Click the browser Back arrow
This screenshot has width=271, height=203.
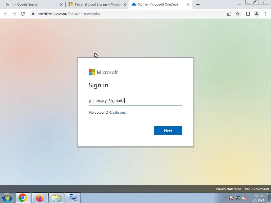(x=6, y=14)
